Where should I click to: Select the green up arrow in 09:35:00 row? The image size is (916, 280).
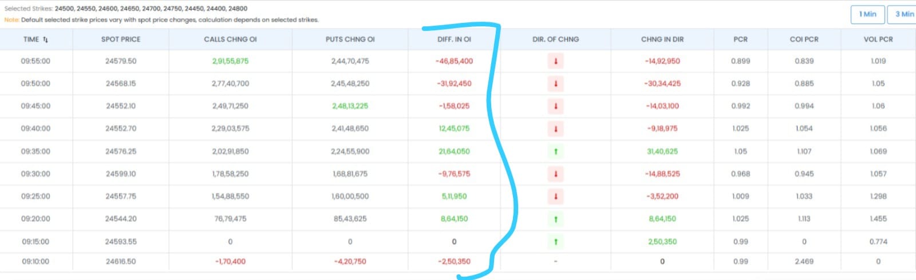(x=555, y=151)
